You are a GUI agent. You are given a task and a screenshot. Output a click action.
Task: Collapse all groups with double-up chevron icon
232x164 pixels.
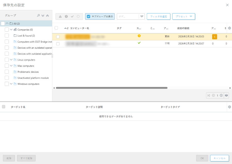coord(47,16)
